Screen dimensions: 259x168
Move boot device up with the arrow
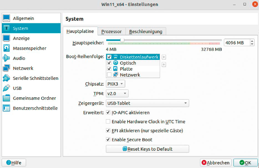[x=164, y=57]
